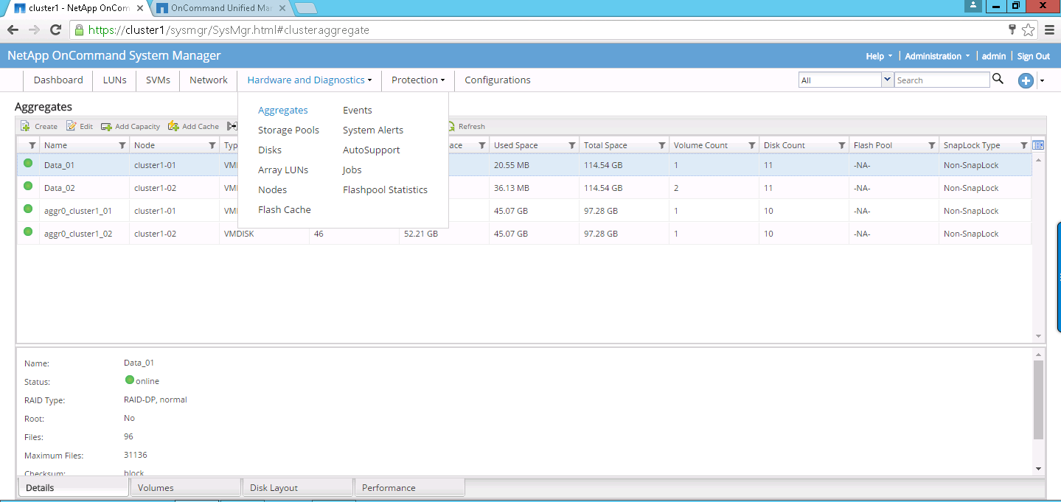1061x502 pixels.
Task: Click the Sign Out link
Action: pos(1033,56)
